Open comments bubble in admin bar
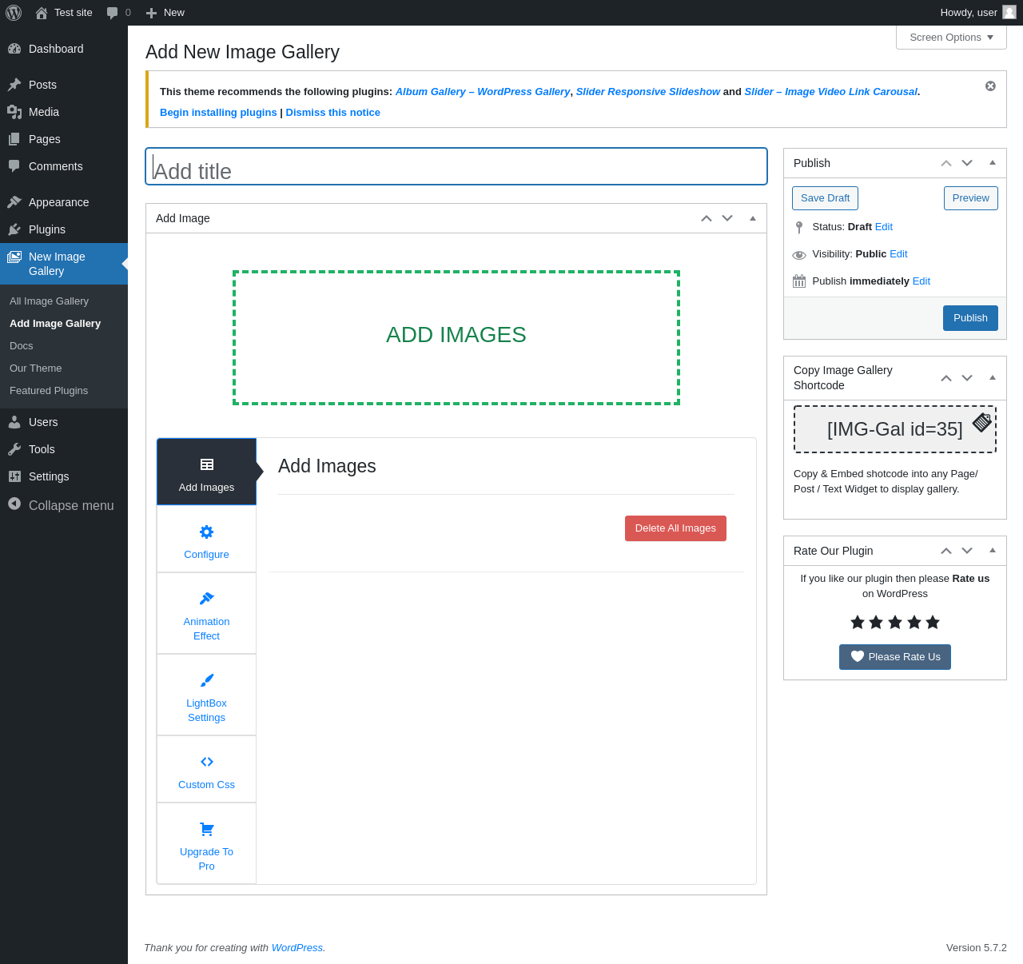This screenshot has width=1023, height=964. 118,13
